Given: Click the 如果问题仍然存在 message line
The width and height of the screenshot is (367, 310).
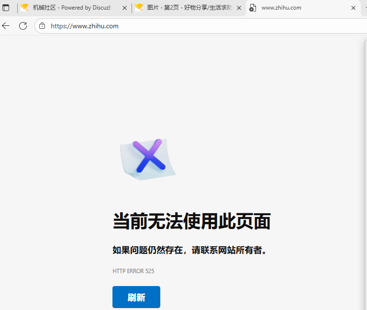Looking at the screenshot, I should [x=189, y=250].
